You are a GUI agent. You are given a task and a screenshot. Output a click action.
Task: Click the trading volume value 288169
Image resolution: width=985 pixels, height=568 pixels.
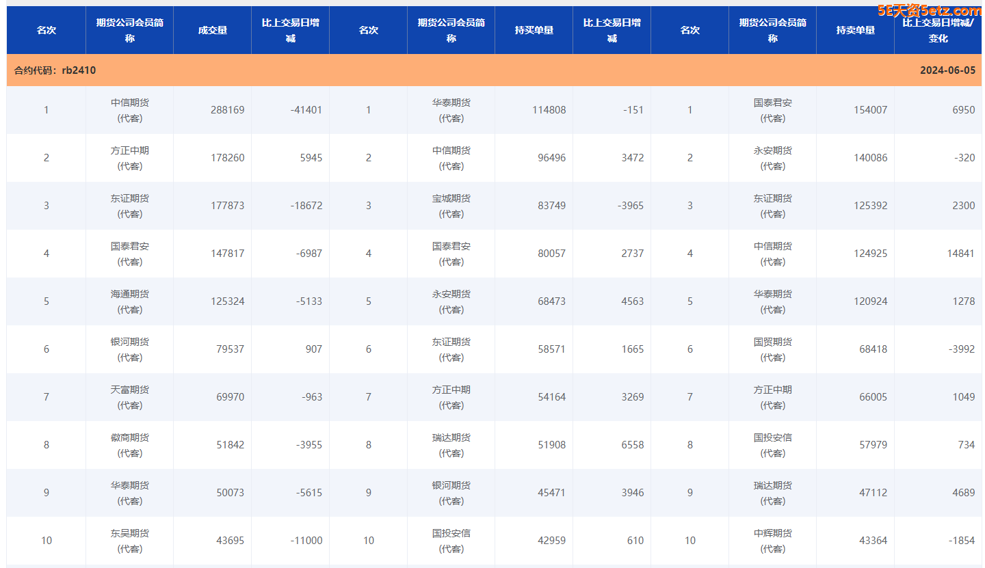227,110
